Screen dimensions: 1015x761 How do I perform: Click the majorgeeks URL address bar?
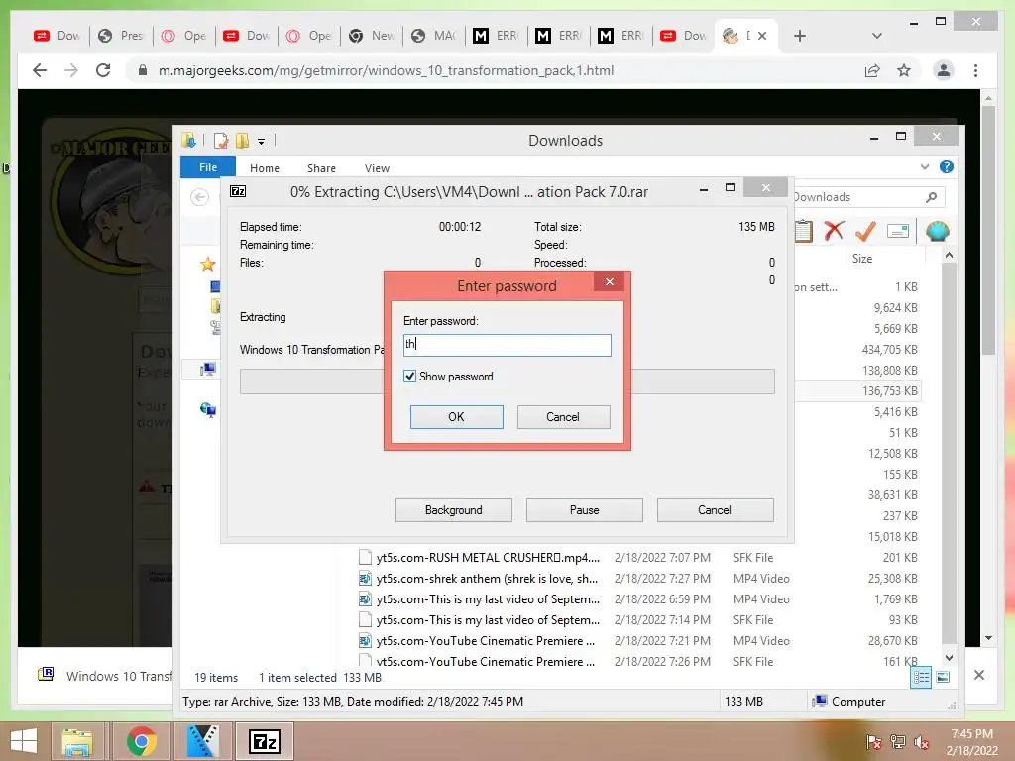386,70
